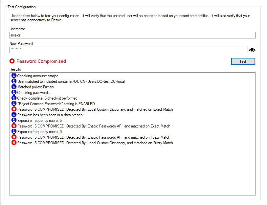Click empty area of the Results list box
This screenshot has height=205, width=267.
(x=131, y=171)
